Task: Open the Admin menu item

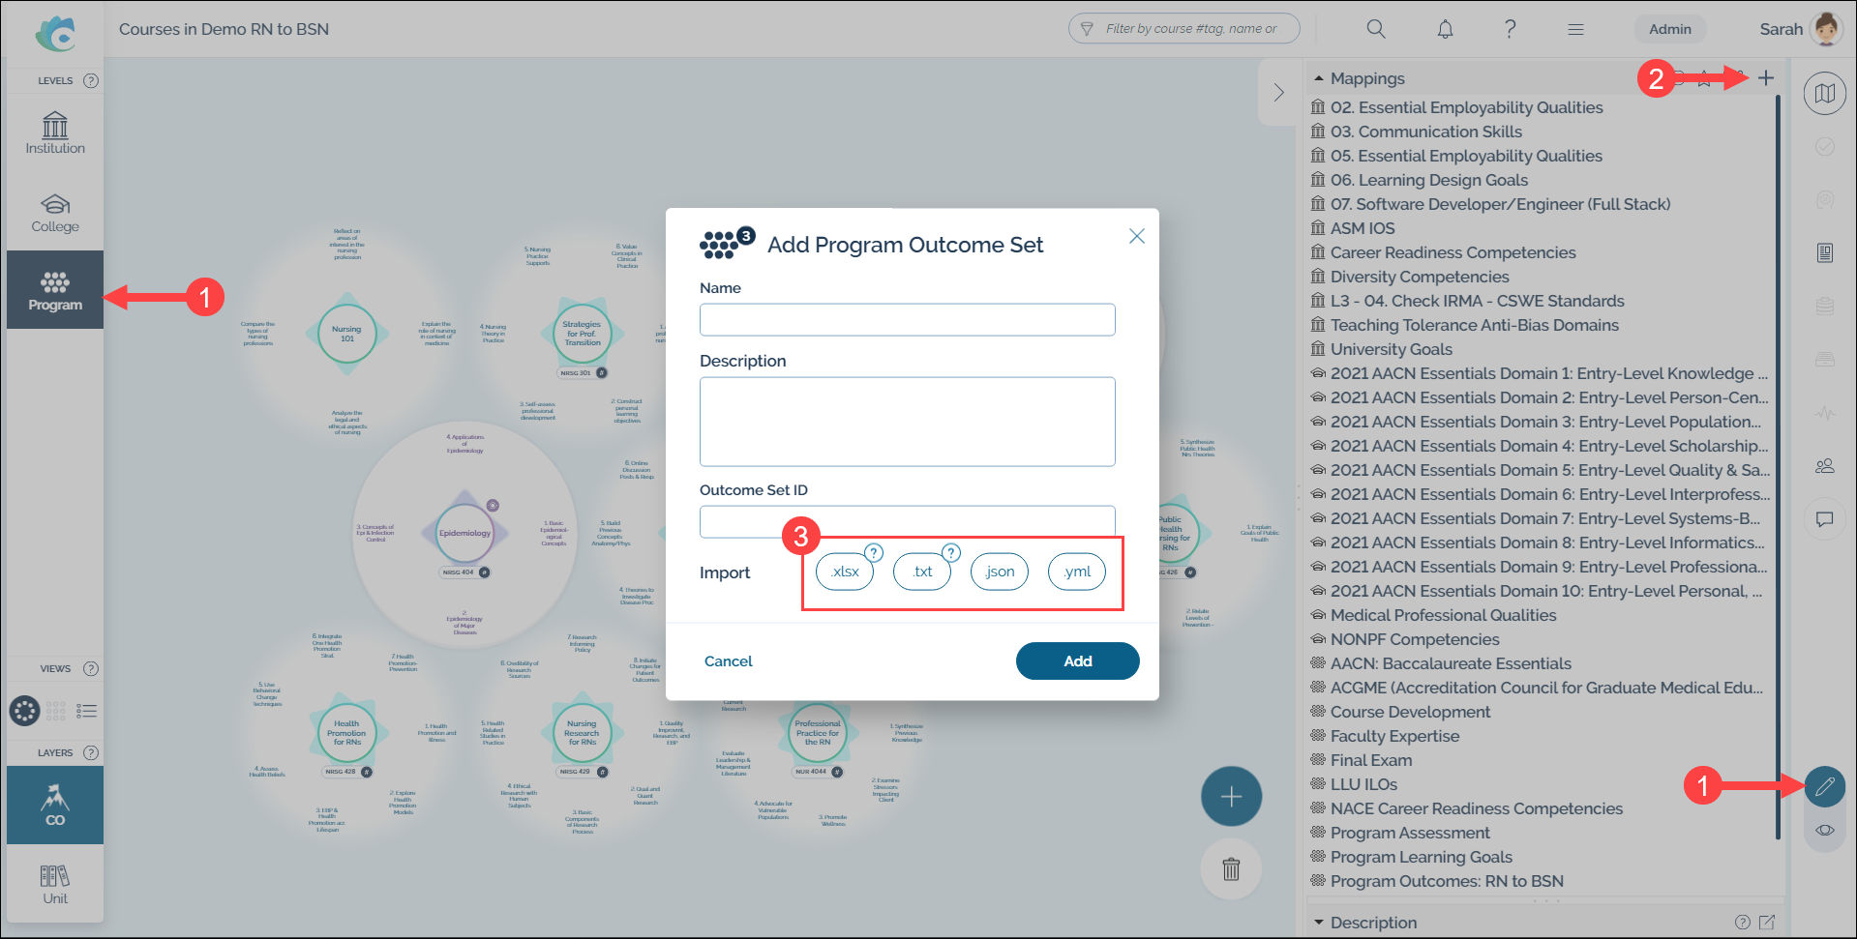Action: click(x=1670, y=29)
